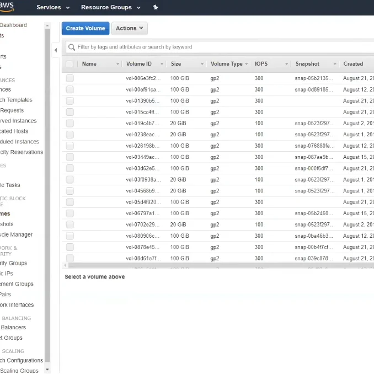Open Target Groups sidebar link
The height and width of the screenshot is (374, 374).
coord(11,338)
